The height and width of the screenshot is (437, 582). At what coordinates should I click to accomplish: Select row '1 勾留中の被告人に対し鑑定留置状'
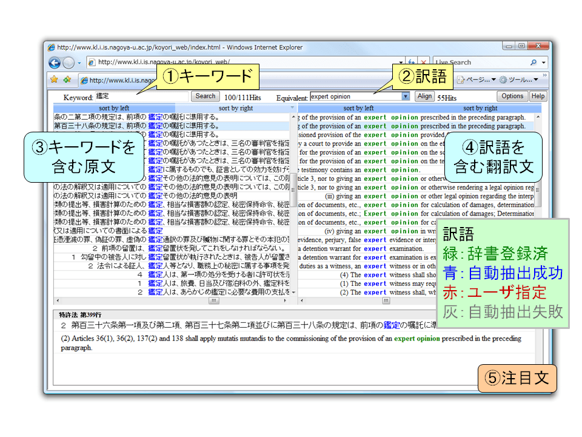coord(172,257)
